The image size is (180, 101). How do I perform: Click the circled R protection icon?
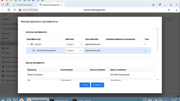coord(9,10)
